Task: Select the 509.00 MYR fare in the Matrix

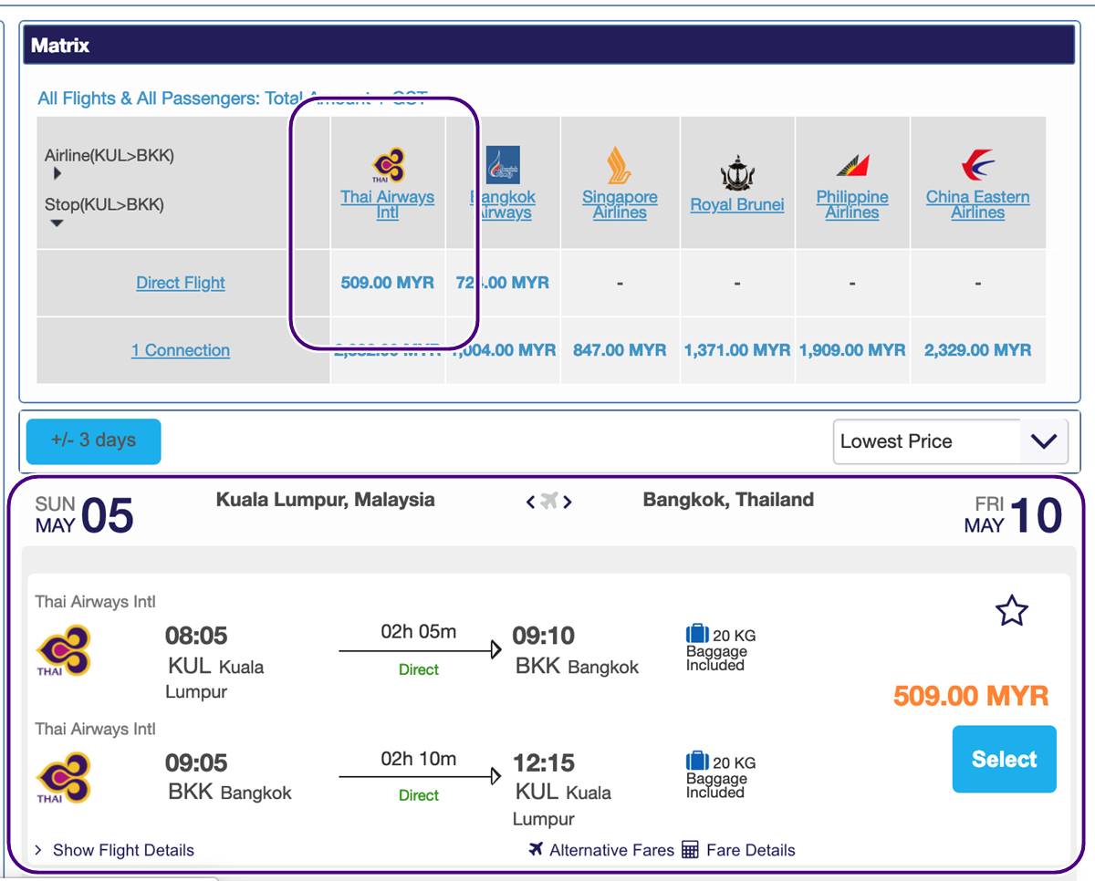Action: point(388,283)
